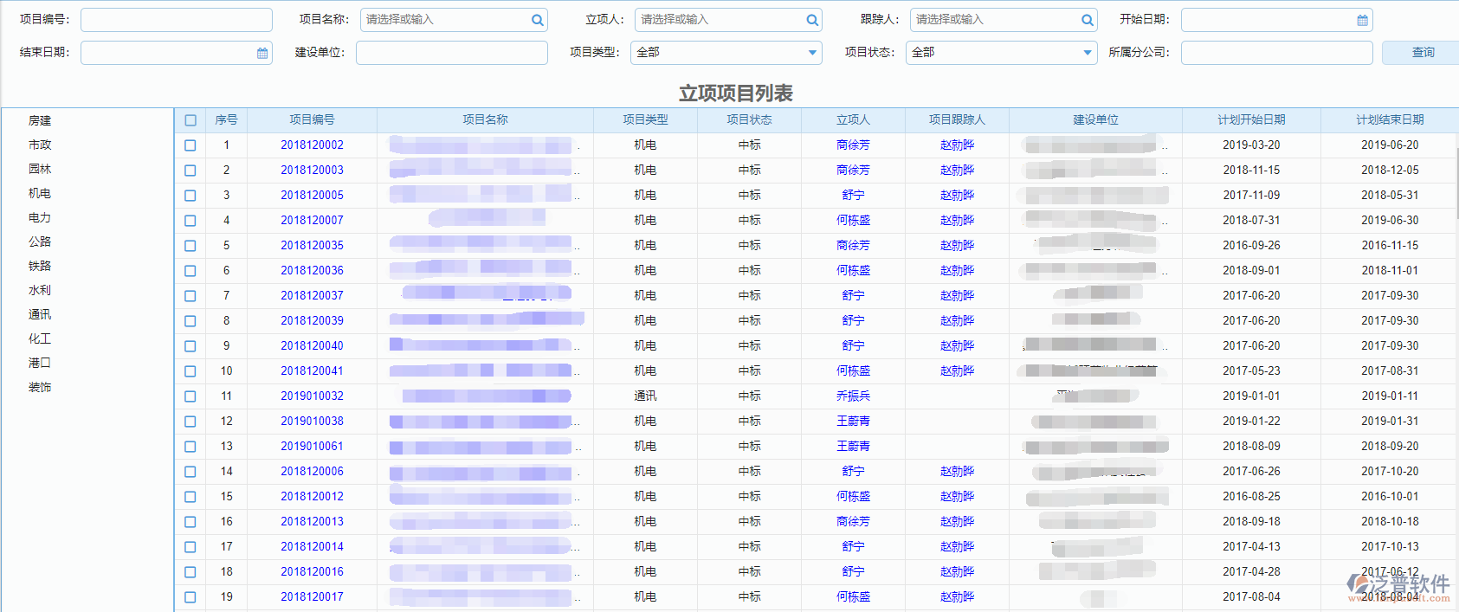Choose 通讯 category in left sidebar
Image resolution: width=1459 pixels, height=612 pixels.
[x=40, y=314]
